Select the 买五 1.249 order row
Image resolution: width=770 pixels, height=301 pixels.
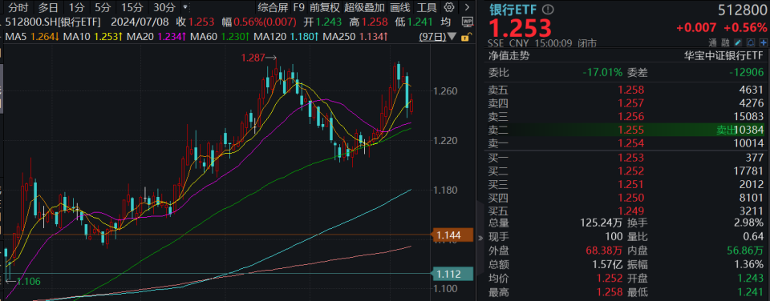[626, 212]
